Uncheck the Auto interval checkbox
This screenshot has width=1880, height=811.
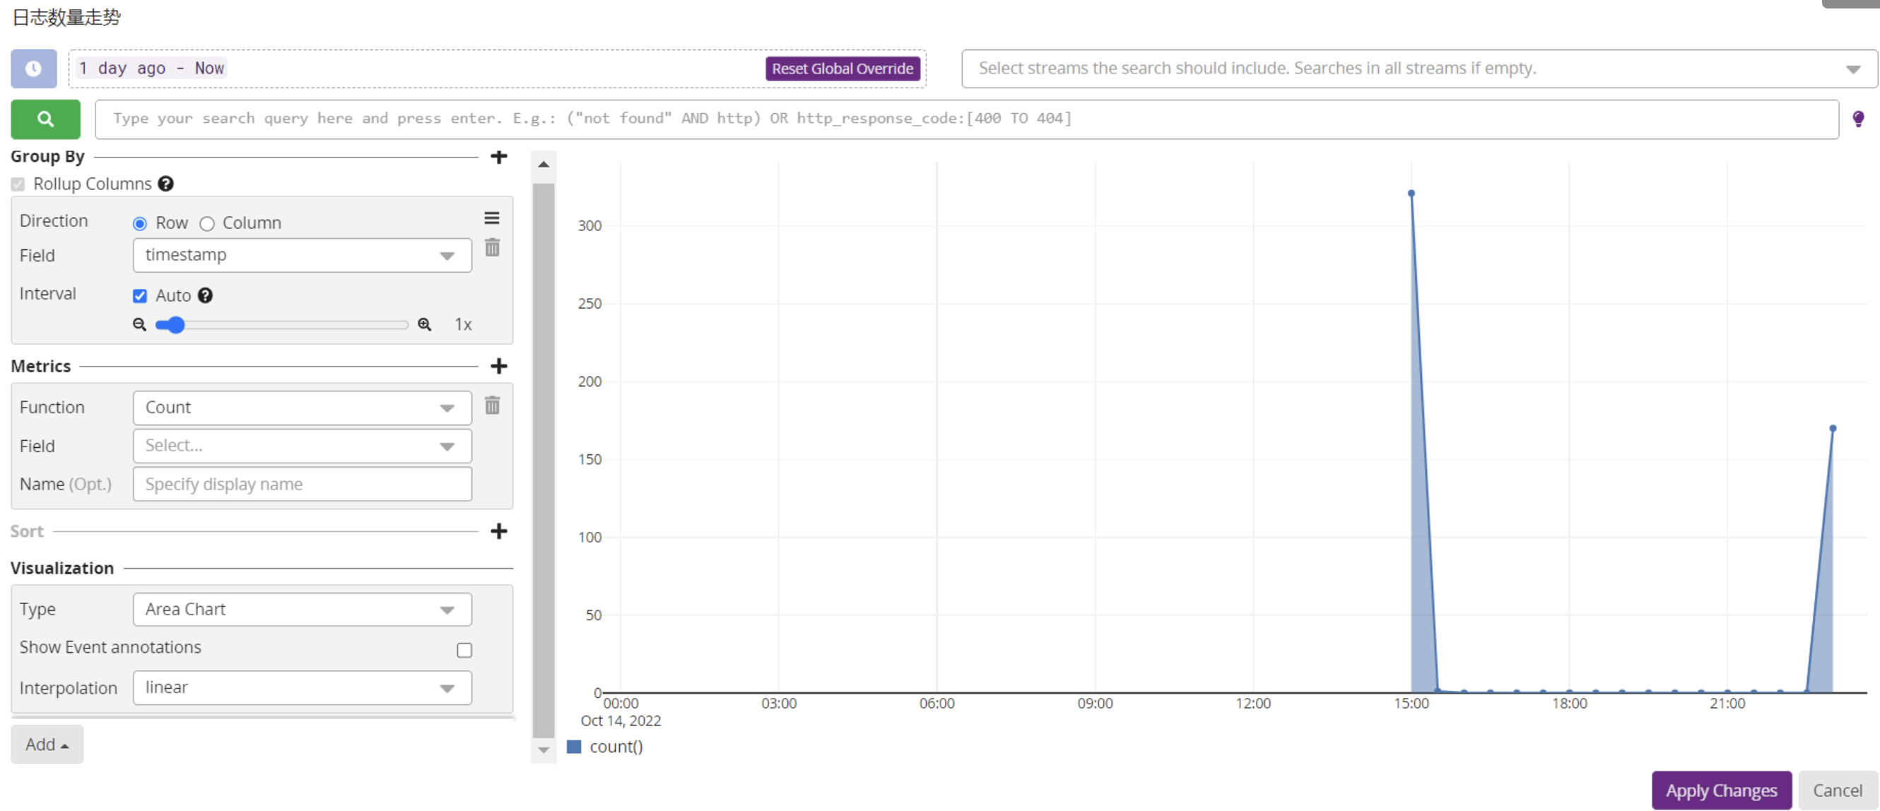pyautogui.click(x=140, y=296)
